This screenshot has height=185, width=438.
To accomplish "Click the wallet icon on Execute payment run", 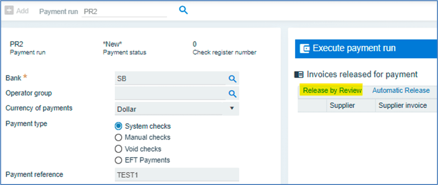I will (x=304, y=49).
